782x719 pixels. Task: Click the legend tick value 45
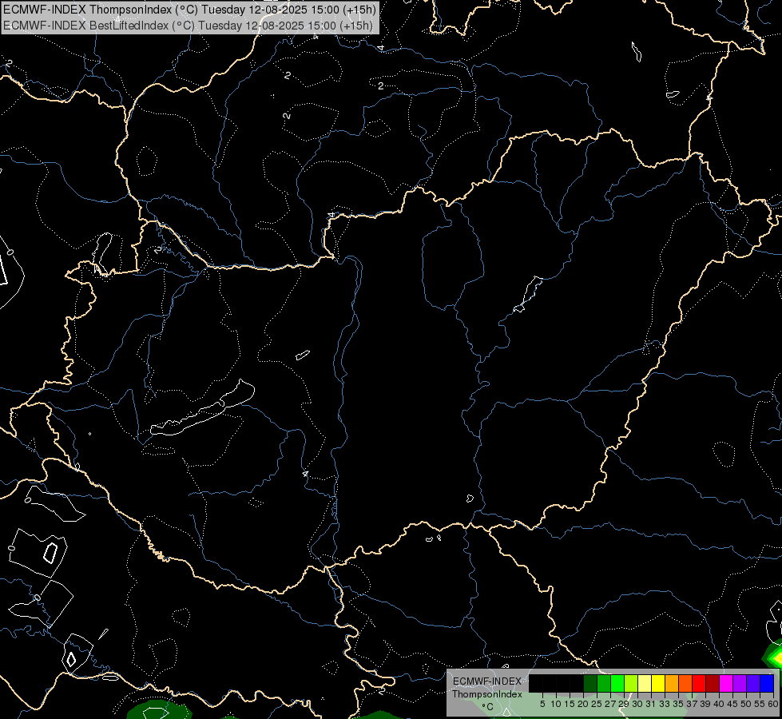click(x=732, y=704)
